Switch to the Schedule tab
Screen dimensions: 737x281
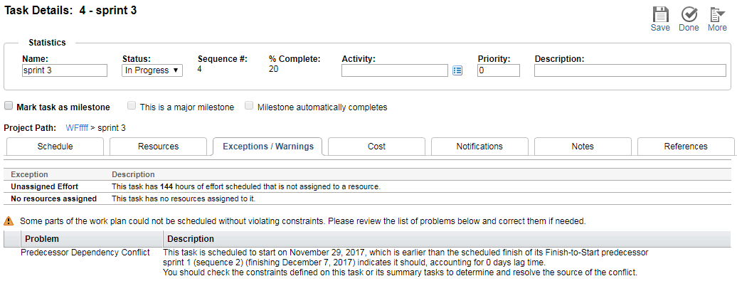[55, 147]
